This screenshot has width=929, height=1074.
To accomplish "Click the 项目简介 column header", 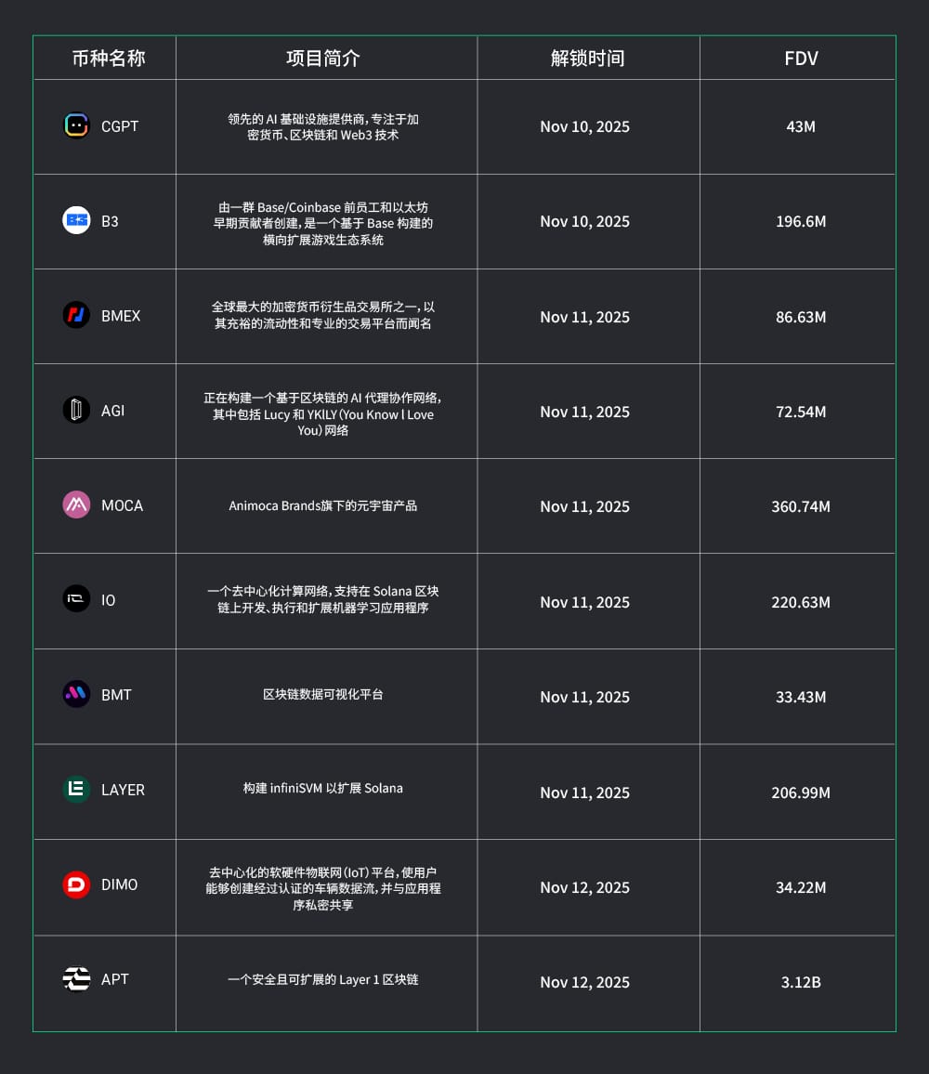I will tap(323, 59).
